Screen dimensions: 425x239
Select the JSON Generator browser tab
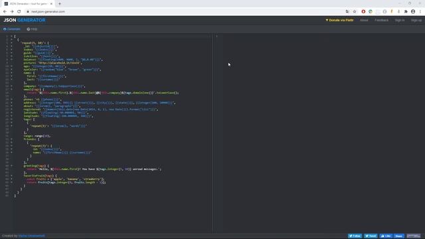29,4
